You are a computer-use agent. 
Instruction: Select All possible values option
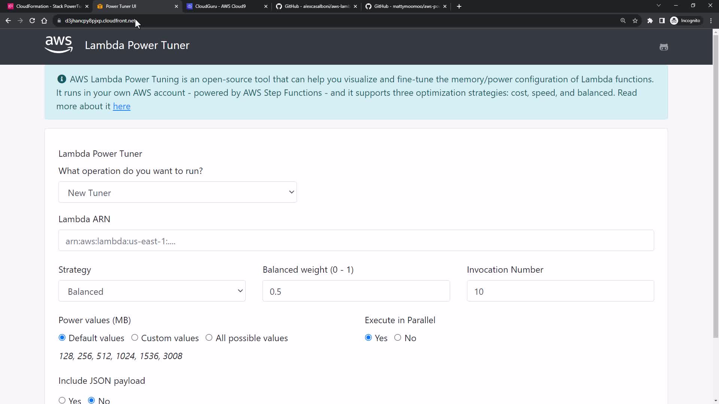point(209,338)
